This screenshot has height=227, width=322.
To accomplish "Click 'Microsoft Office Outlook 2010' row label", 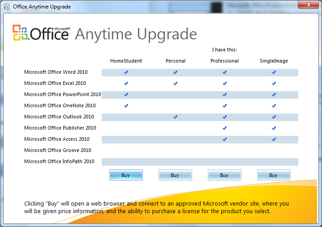I will coord(59,117).
